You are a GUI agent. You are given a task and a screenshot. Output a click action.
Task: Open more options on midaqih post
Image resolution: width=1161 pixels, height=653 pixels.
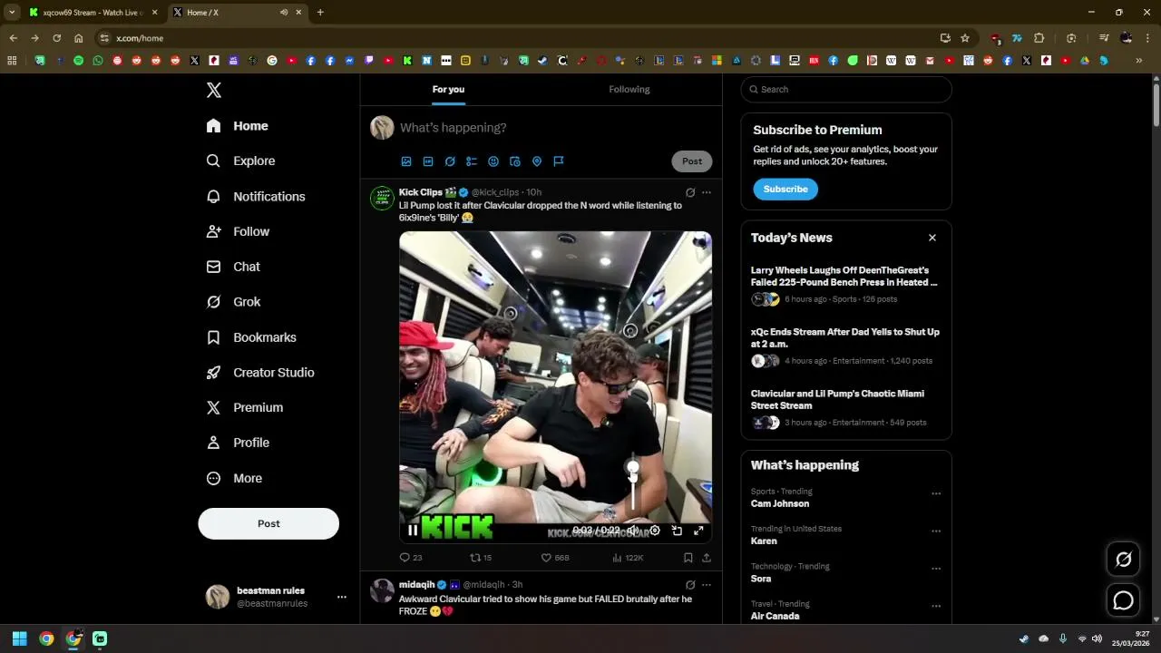(707, 585)
